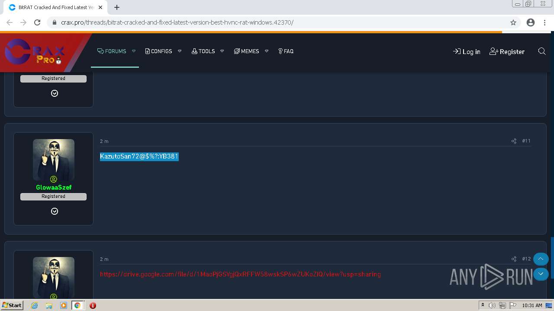Click the scroll-to-top round button
The image size is (554, 311).
541,259
